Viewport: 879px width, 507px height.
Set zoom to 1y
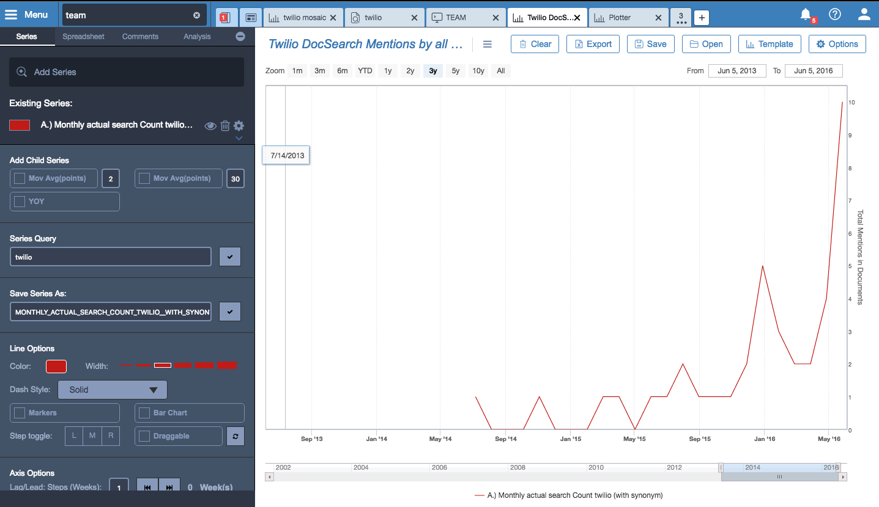(388, 71)
